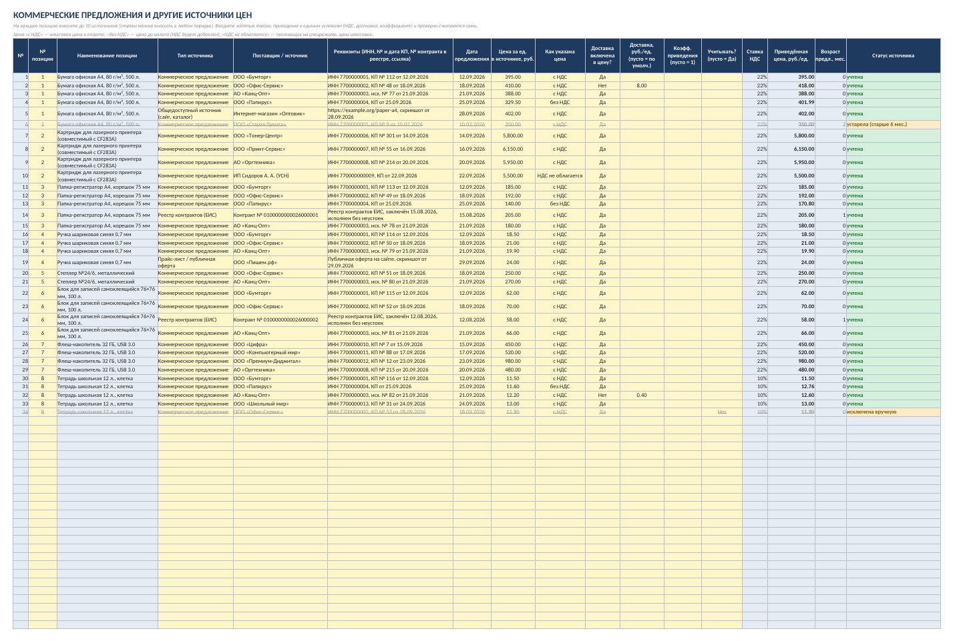Screen dimensions: 953x641
Task: Select the title «КОММЕРЧЕСКИЕ ПРЕДЛОЖЕНИЯ И ДРУГИЕ ИСТОЧНИКИ ЦЕН»
Action: (x=132, y=15)
